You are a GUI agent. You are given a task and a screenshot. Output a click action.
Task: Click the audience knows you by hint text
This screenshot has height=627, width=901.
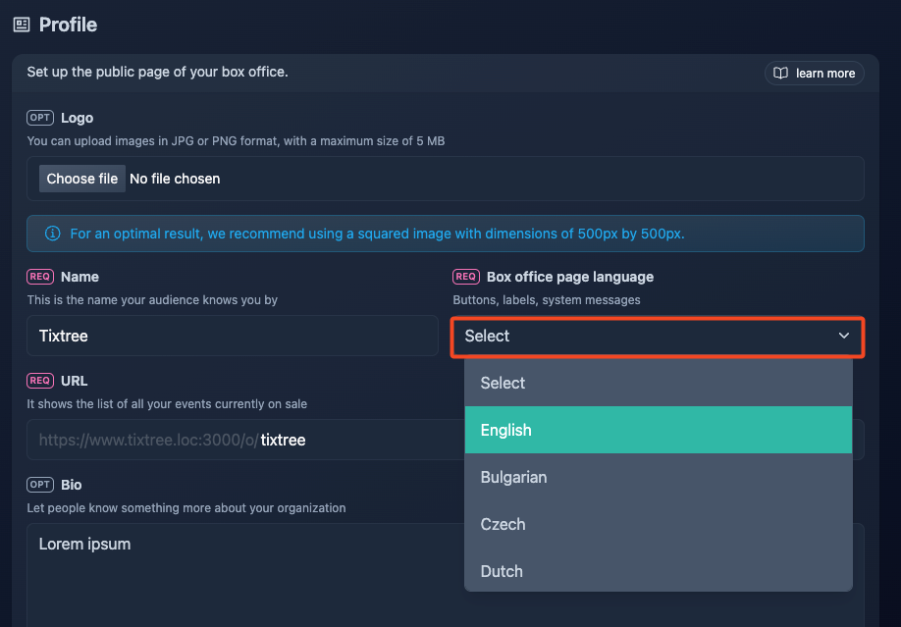(x=152, y=300)
